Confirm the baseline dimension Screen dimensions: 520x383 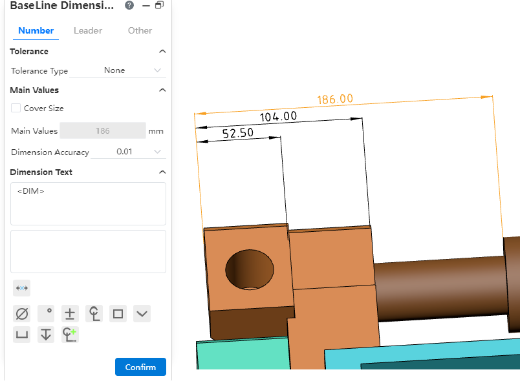pyautogui.click(x=140, y=367)
